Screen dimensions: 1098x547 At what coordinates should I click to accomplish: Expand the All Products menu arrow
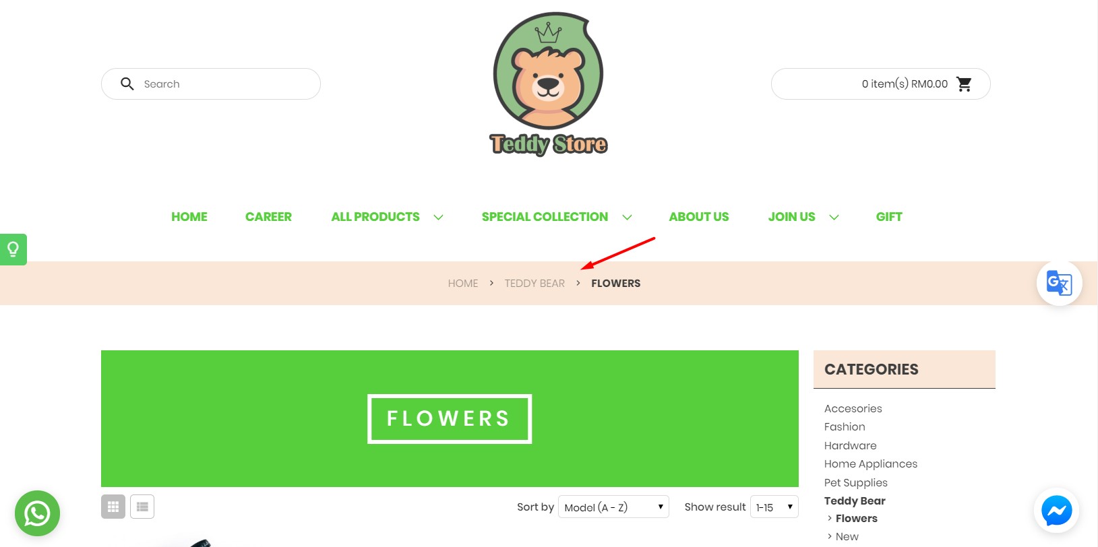click(438, 217)
